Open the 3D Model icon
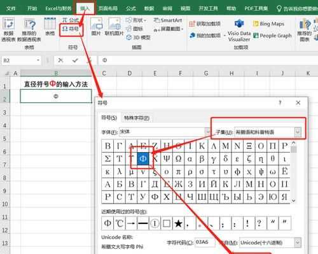The height and width of the screenshot is (254, 318). click(129, 38)
